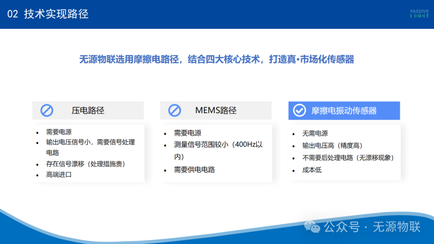The width and height of the screenshot is (434, 244).
Task: Click the 成本低 bullet item
Action: pos(312,170)
